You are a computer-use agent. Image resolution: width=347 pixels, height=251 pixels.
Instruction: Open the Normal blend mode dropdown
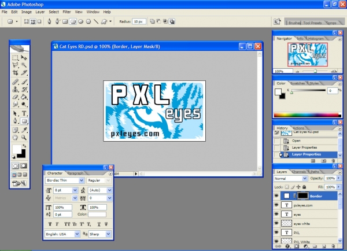(305, 178)
